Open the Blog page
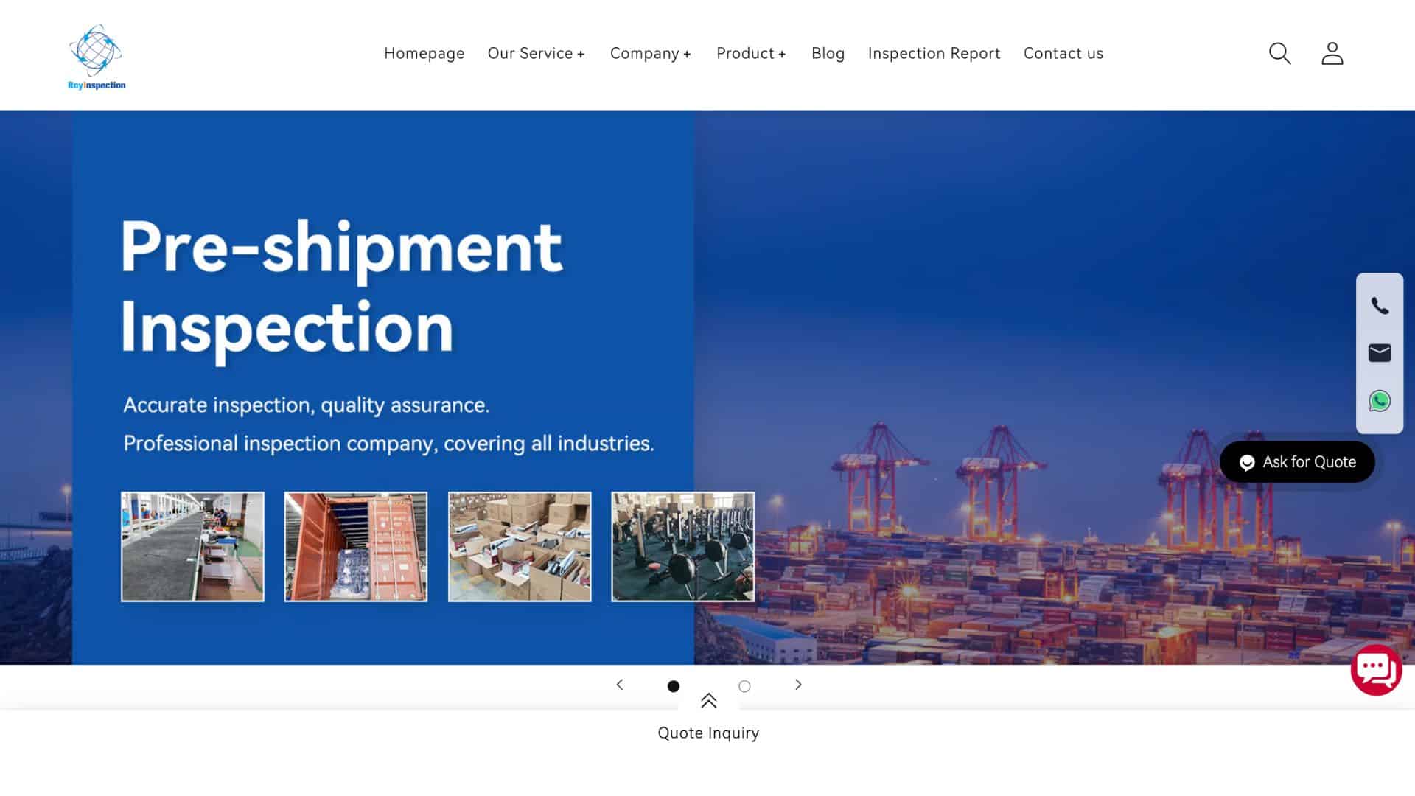The image size is (1415, 796). [x=828, y=53]
